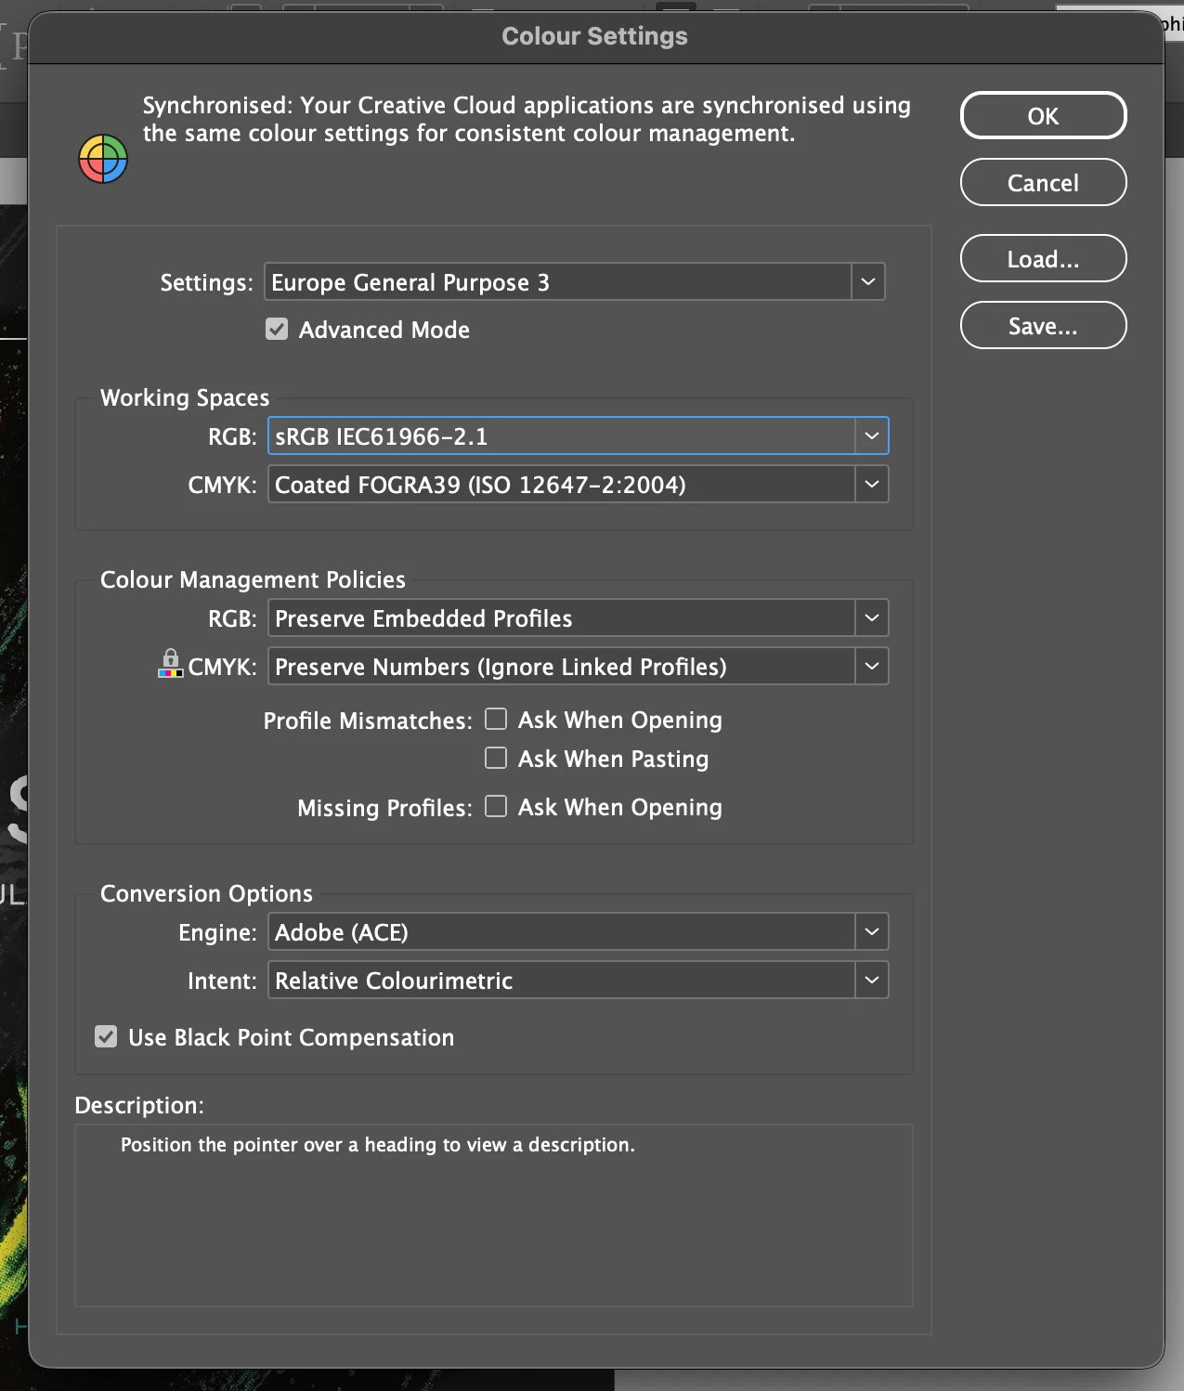Screen dimensions: 1184x1391
Task: Click the Intent label
Action: tap(222, 981)
